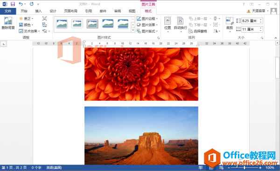This screenshot has height=171, width=280.
Task: Click page count 第1页,共2页 in status bar
Action: coord(14,168)
